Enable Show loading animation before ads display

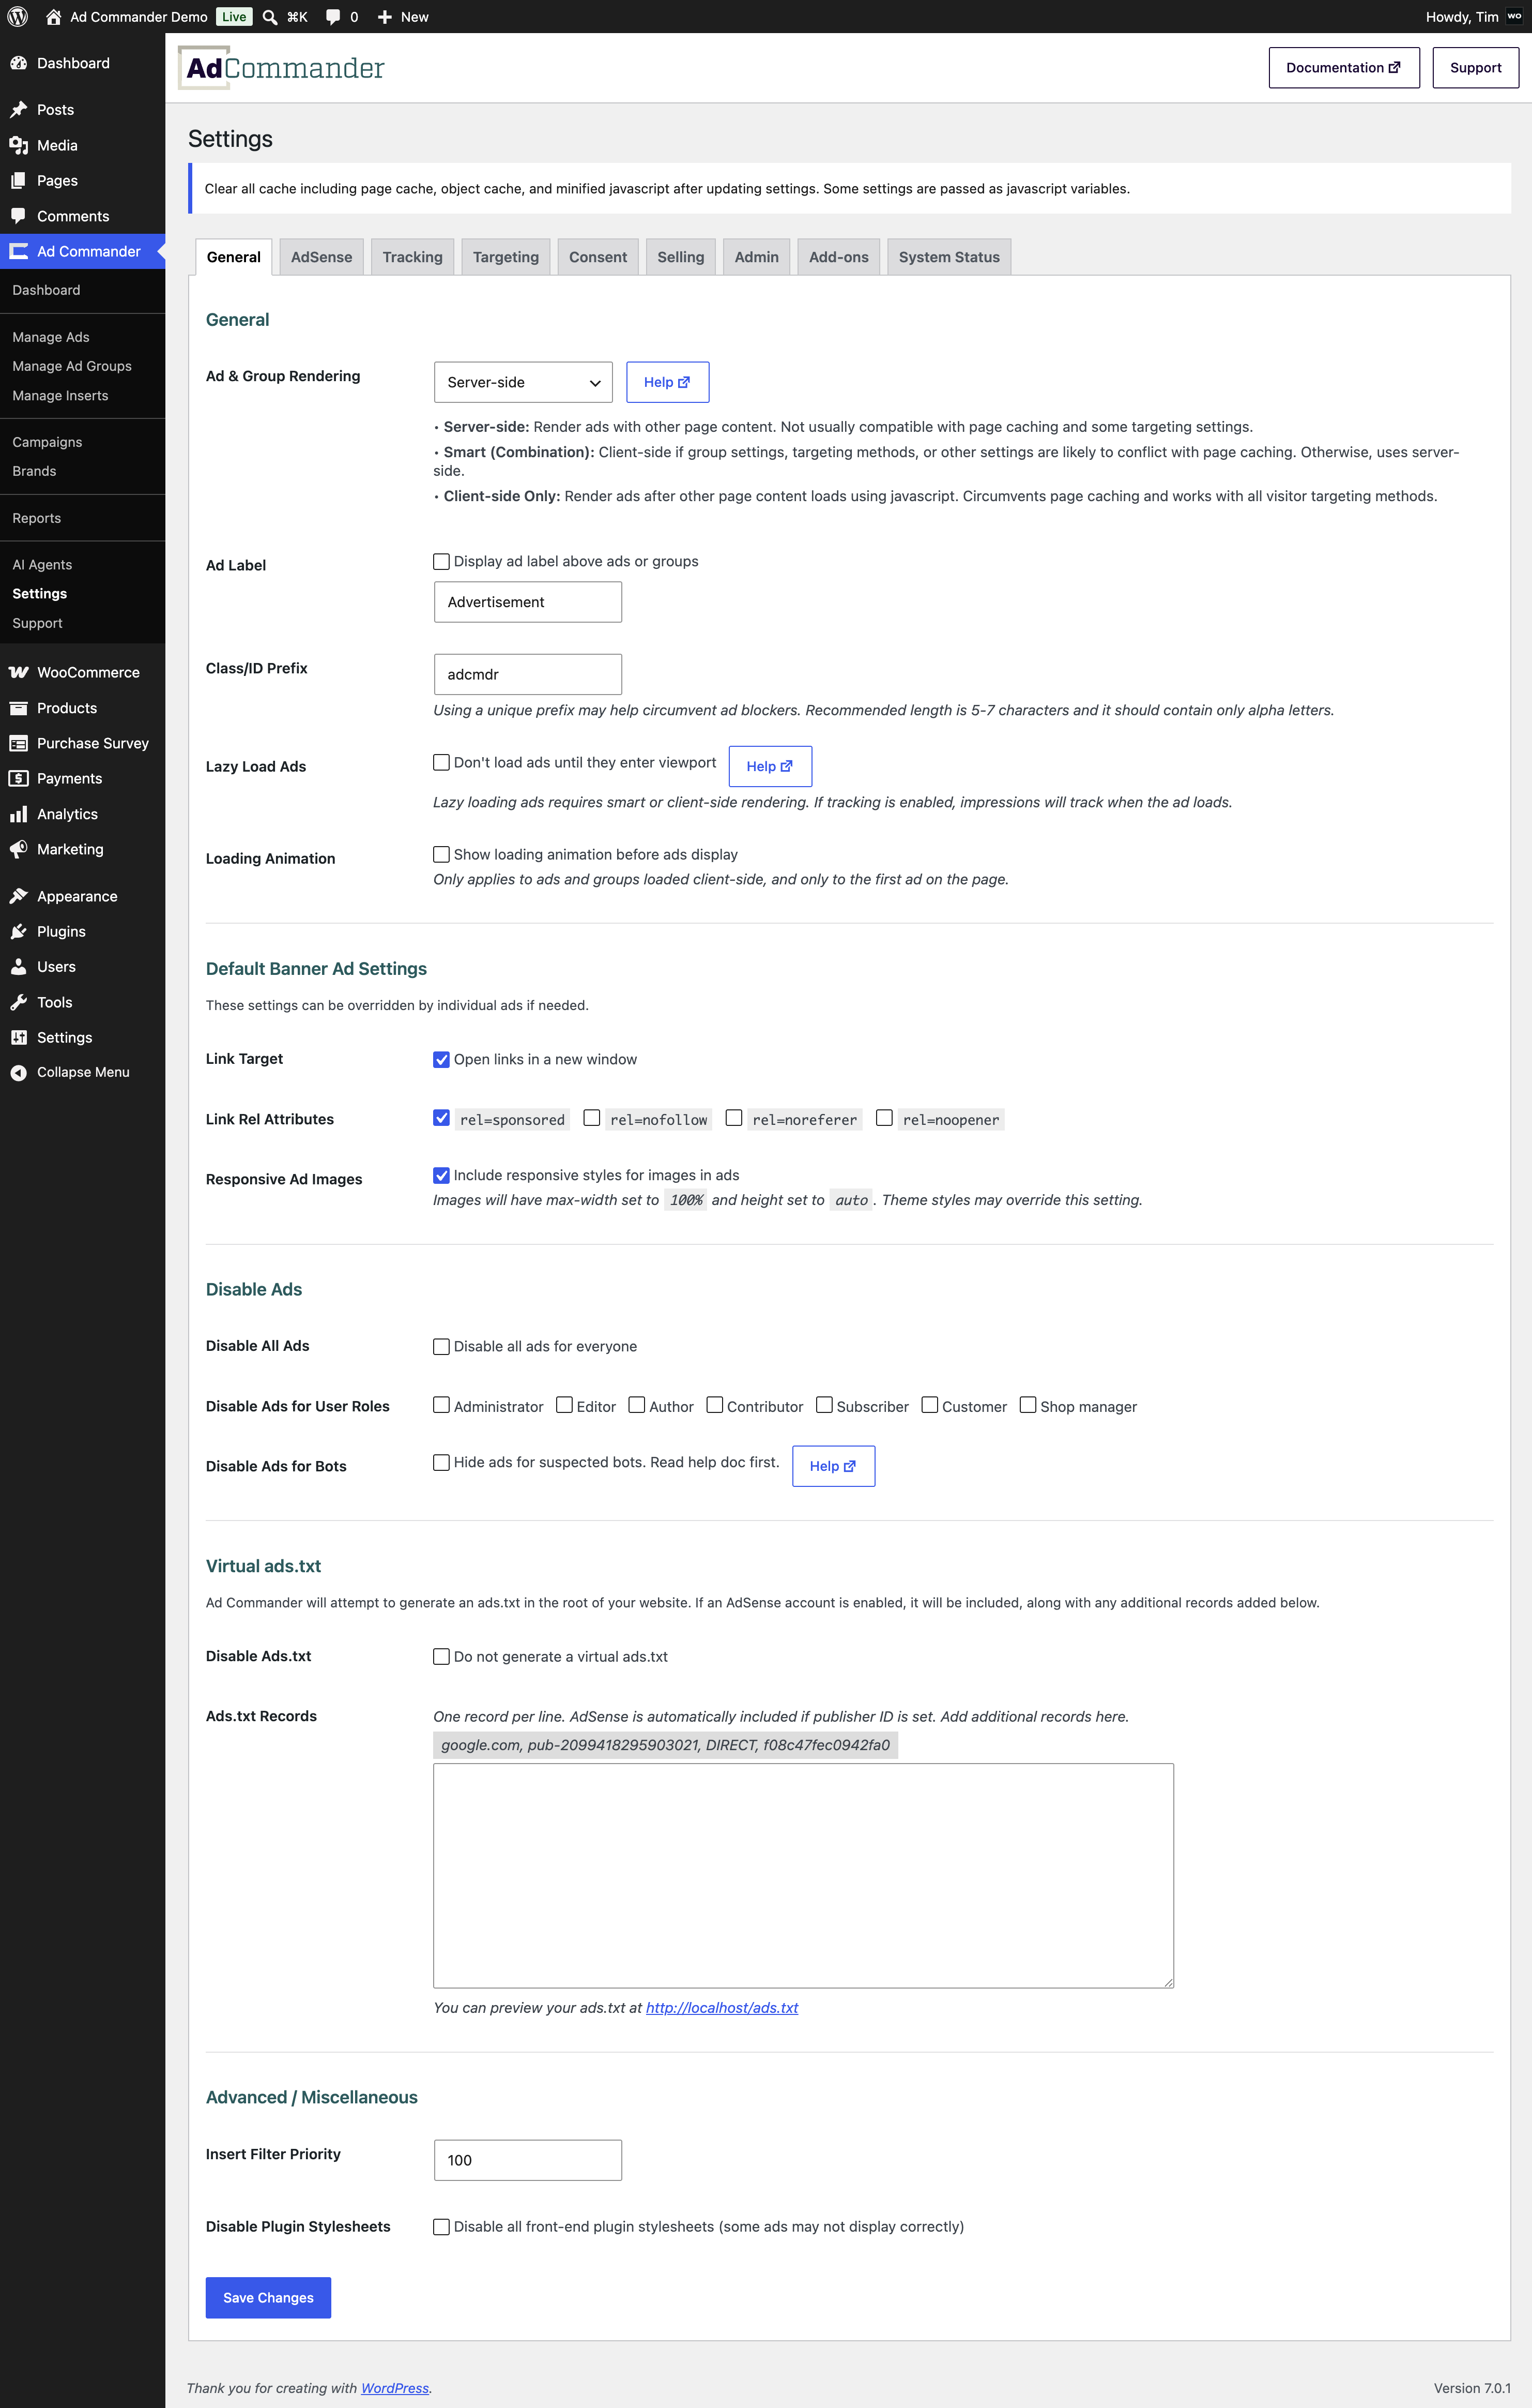click(x=441, y=854)
